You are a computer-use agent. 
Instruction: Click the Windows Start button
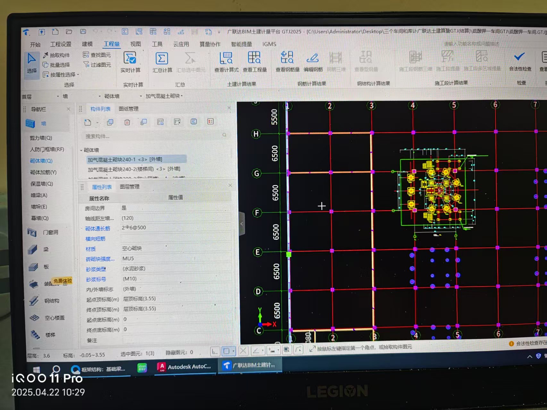pos(36,370)
